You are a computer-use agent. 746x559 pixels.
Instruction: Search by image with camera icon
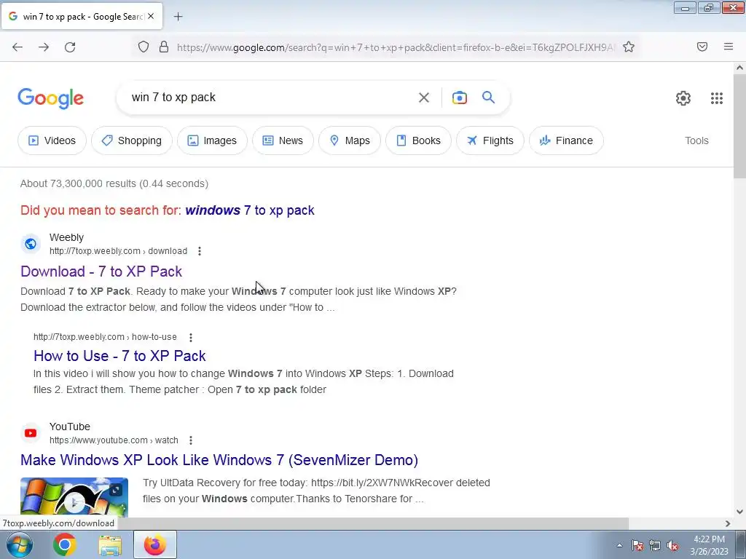460,98
